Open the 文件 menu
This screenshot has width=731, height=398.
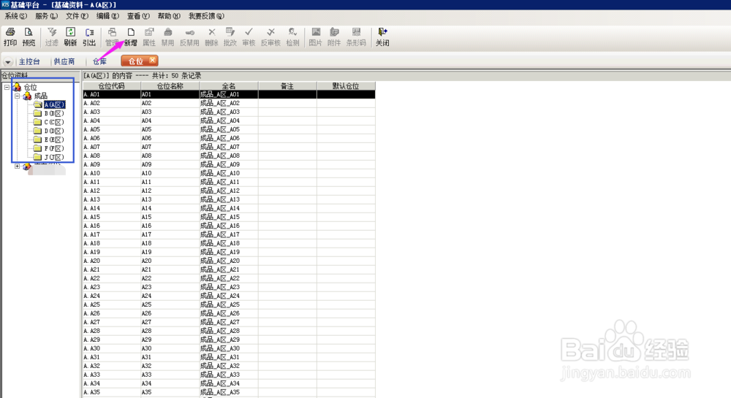point(77,16)
